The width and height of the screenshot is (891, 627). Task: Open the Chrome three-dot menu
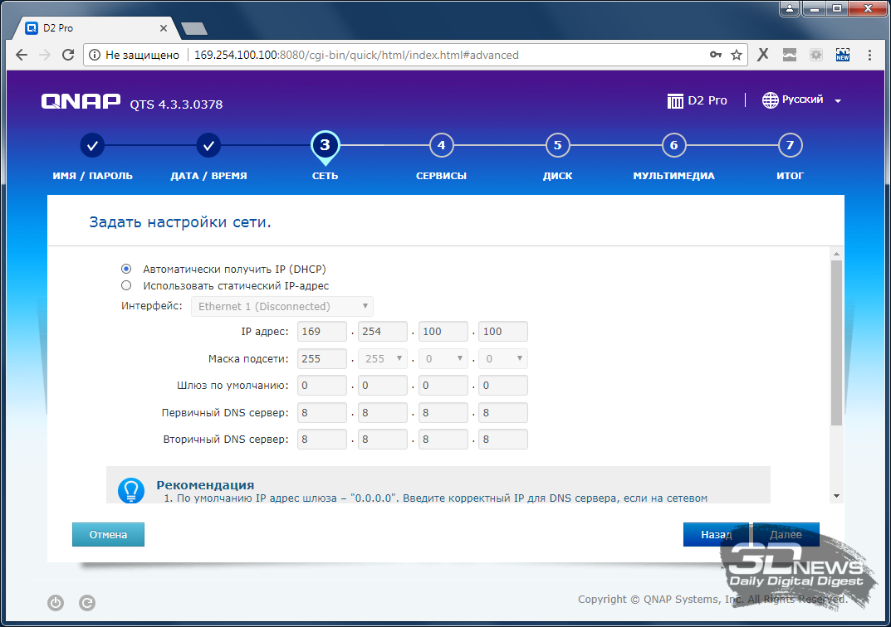pyautogui.click(x=869, y=55)
